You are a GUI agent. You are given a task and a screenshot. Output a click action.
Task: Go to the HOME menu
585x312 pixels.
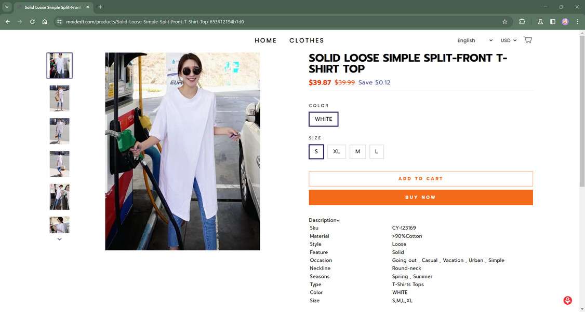click(x=265, y=40)
